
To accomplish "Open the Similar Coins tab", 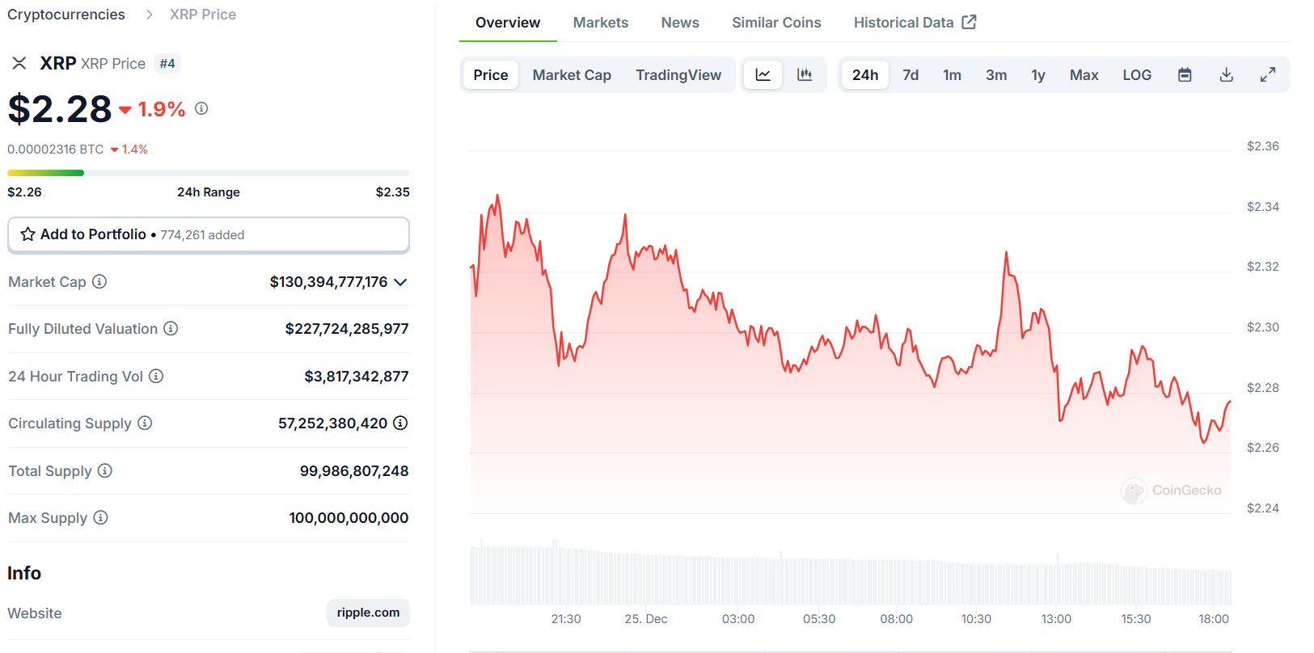I will [776, 23].
